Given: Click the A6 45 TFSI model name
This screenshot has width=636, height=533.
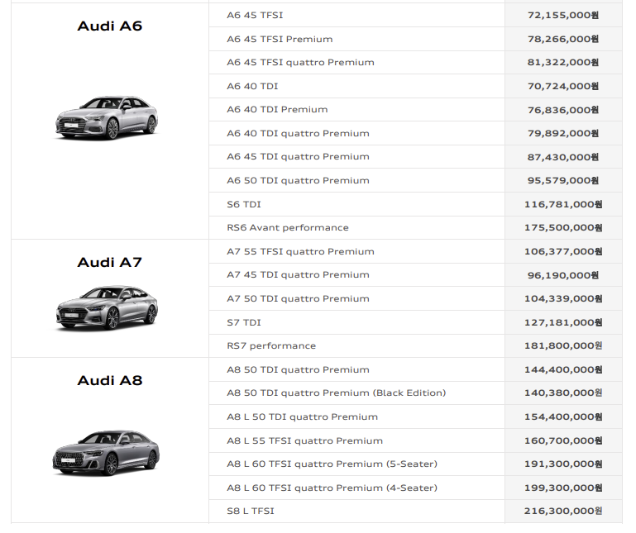Looking at the screenshot, I should coord(255,16).
